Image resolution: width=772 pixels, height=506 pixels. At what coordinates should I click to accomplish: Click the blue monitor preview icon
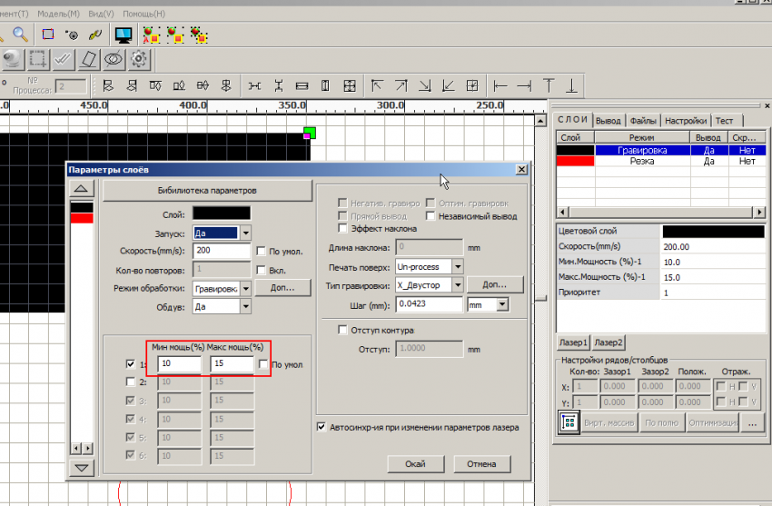pos(124,35)
